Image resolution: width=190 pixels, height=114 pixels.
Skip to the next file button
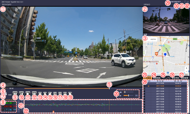[34, 94]
